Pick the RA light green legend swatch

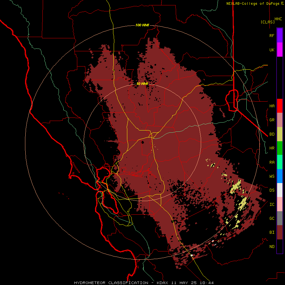(x=280, y=162)
